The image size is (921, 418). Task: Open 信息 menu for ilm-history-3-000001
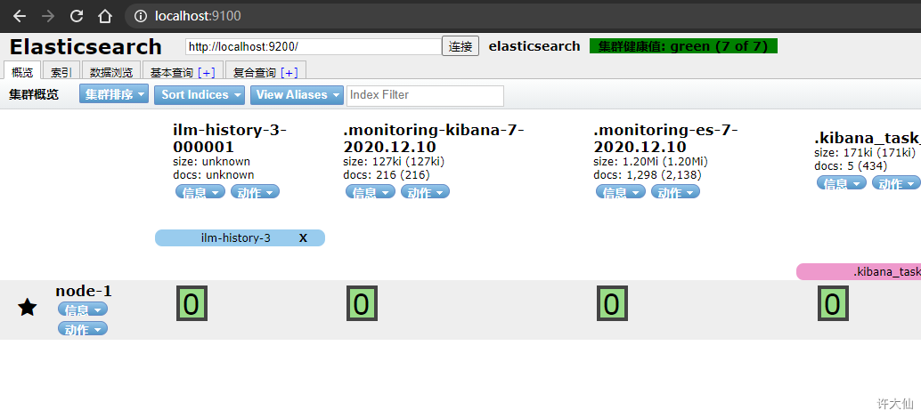click(200, 192)
